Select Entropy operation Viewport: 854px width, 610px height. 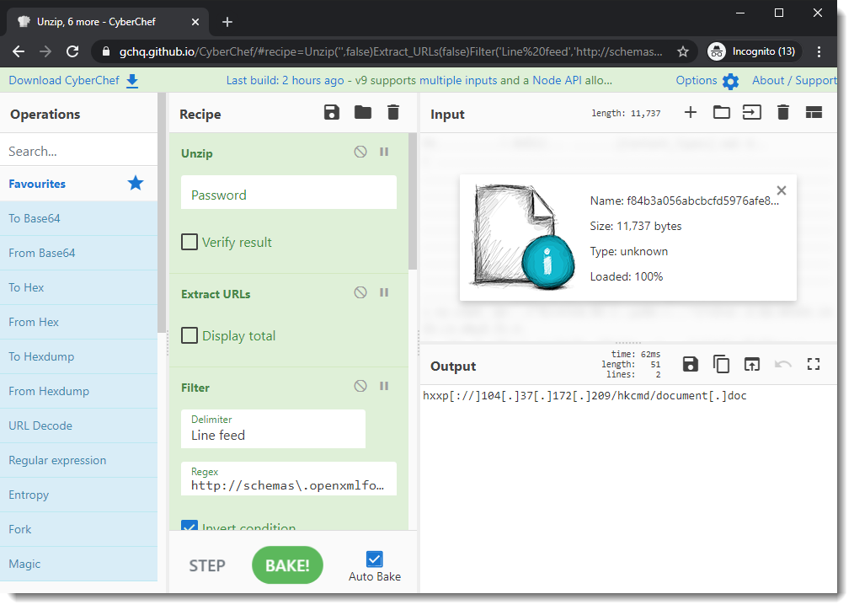[x=78, y=495]
